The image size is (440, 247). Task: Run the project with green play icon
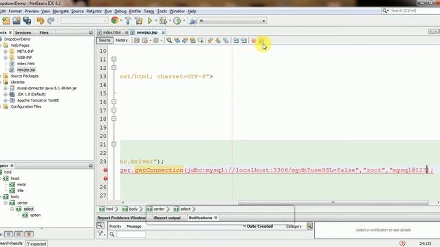[x=150, y=21]
